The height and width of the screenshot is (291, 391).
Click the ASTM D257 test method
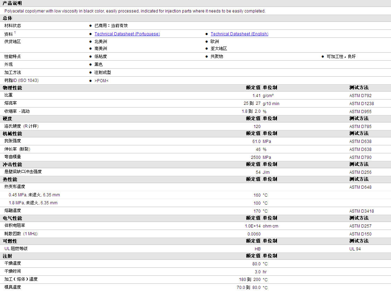360,226
